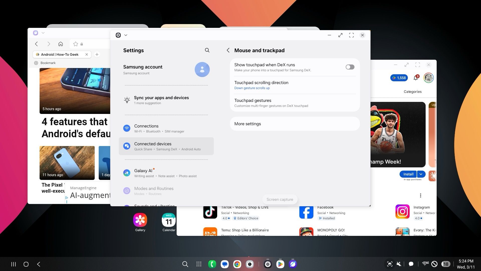Bookmark page with star icon in browser
481x271 pixels.
coord(75,44)
